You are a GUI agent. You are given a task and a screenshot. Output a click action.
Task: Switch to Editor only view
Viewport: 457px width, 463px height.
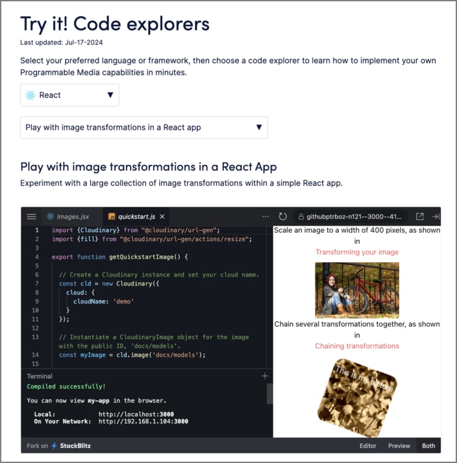(367, 446)
